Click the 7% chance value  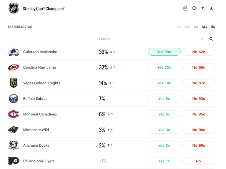click(x=102, y=99)
